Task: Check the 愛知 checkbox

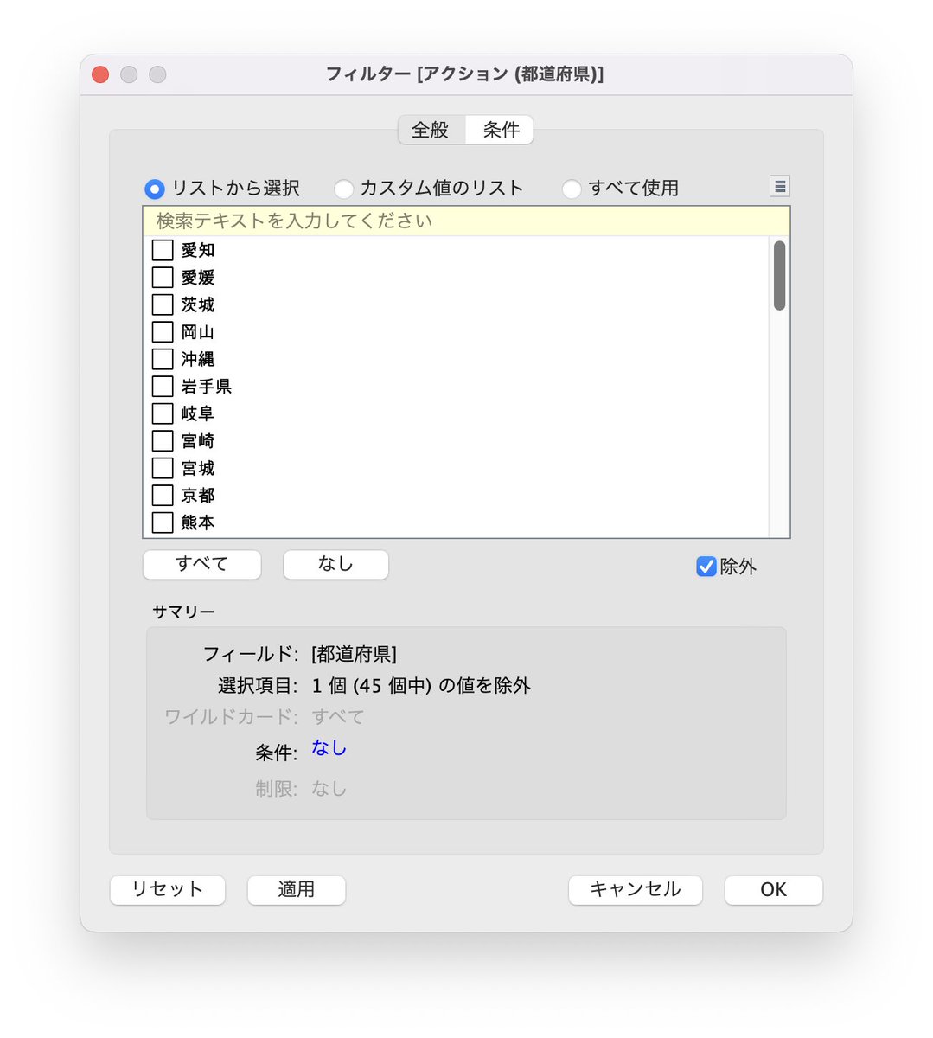Action: coord(163,250)
